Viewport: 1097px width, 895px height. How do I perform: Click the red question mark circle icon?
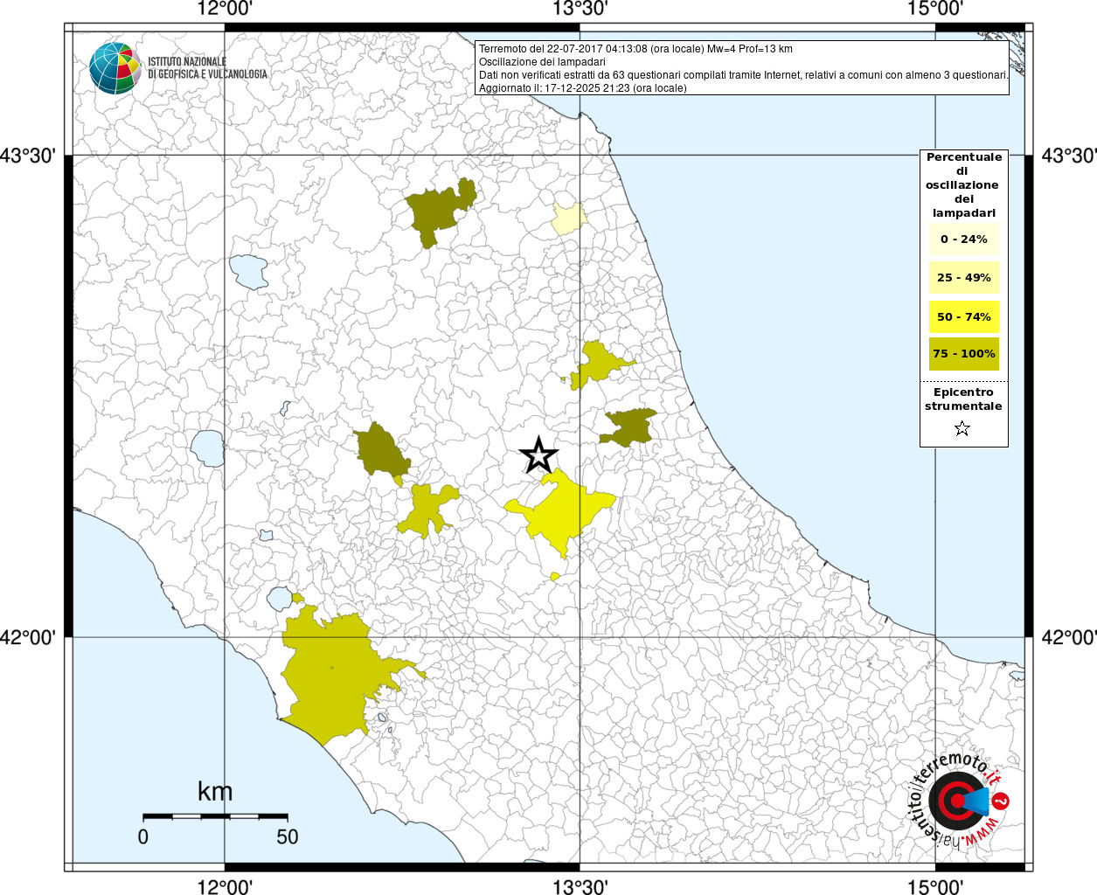(x=1003, y=800)
